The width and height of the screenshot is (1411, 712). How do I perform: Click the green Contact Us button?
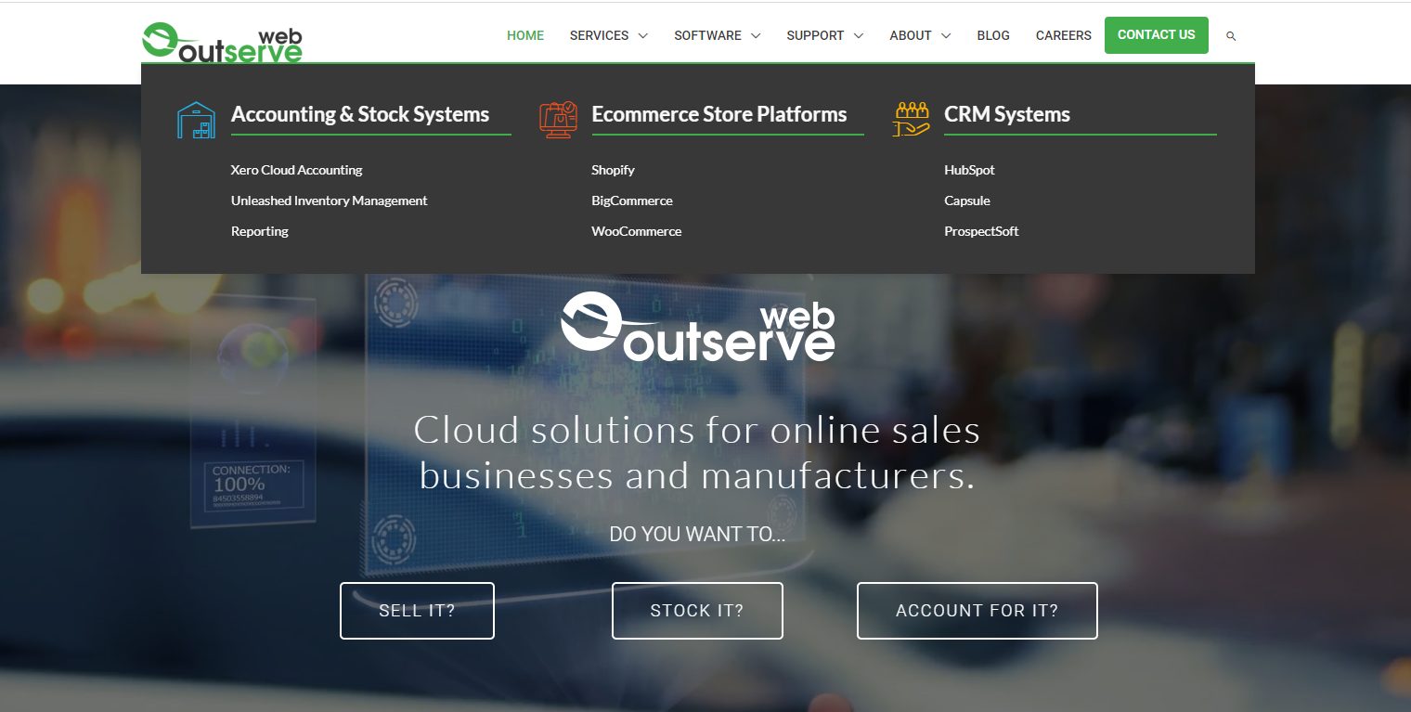[1157, 35]
